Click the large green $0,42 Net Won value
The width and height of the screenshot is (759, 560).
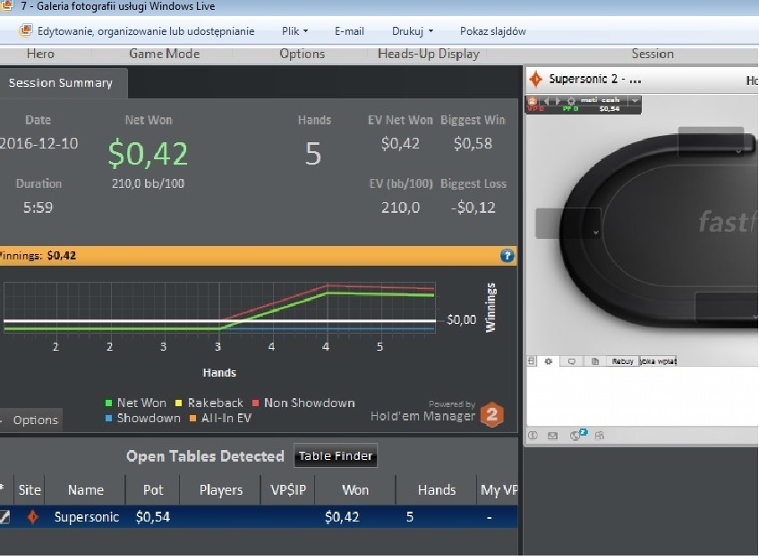(x=148, y=153)
